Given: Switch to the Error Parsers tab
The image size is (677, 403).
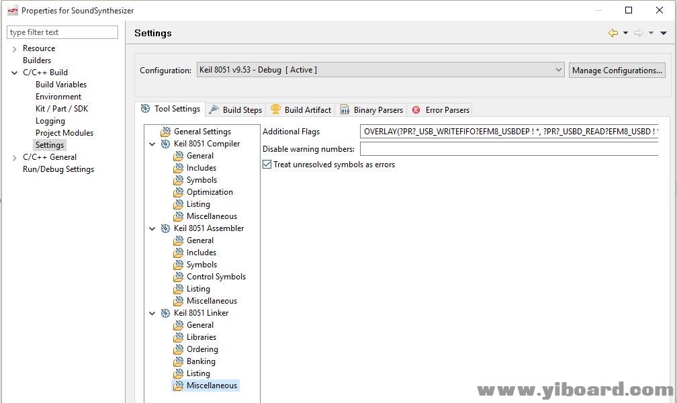Looking at the screenshot, I should [x=441, y=109].
